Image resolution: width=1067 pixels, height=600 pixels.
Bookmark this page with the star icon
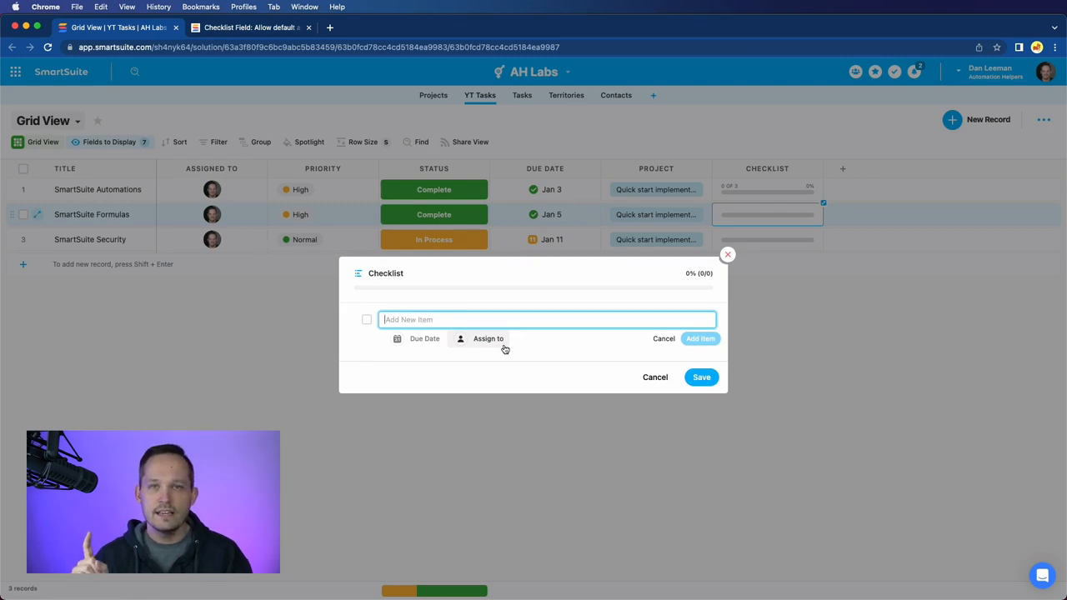coord(997,47)
